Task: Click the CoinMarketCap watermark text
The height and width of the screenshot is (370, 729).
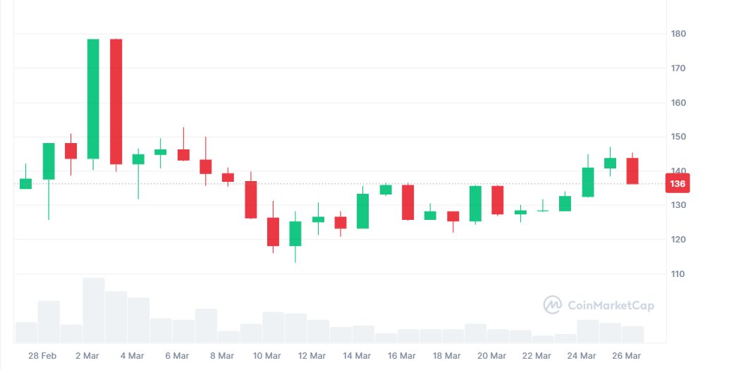Action: pyautogui.click(x=609, y=305)
